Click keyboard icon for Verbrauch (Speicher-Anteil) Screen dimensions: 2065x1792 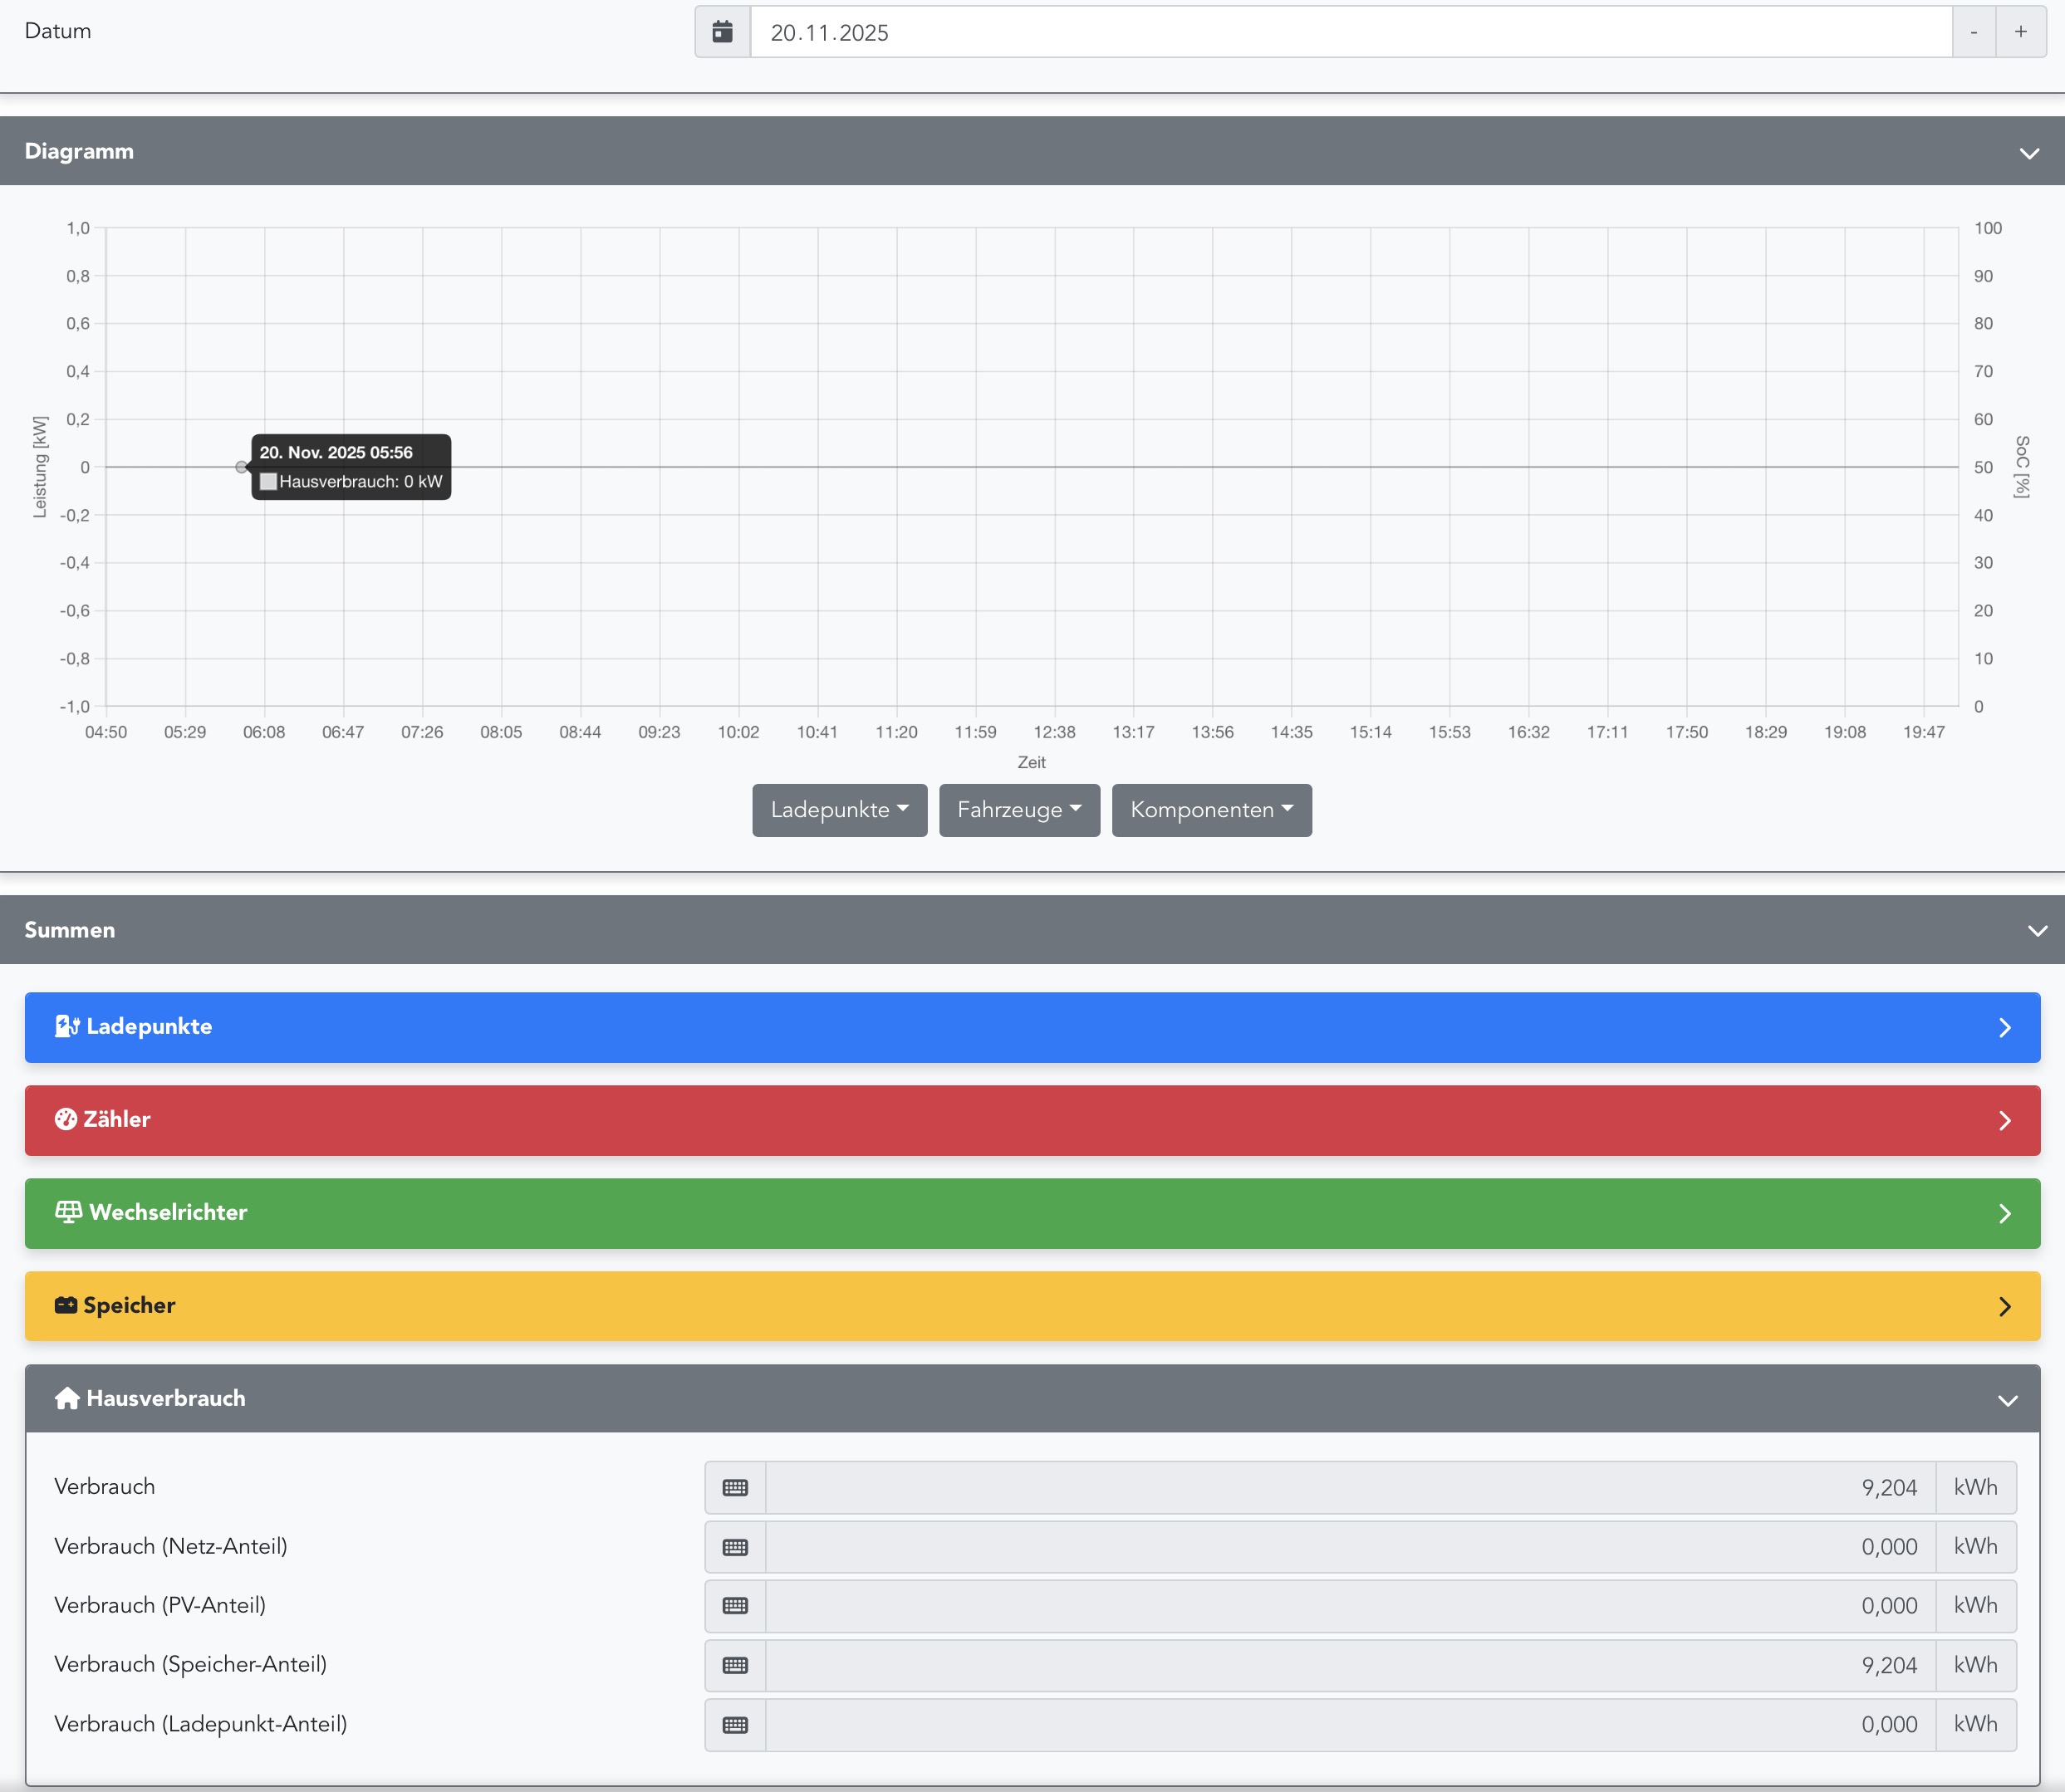pyautogui.click(x=735, y=1665)
